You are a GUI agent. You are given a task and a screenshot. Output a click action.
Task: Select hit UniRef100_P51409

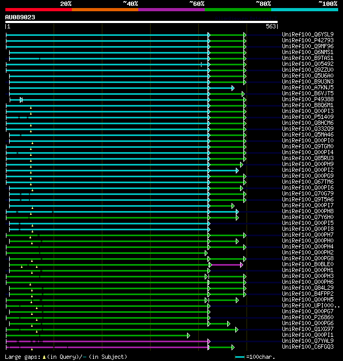pyautogui.click(x=308, y=117)
